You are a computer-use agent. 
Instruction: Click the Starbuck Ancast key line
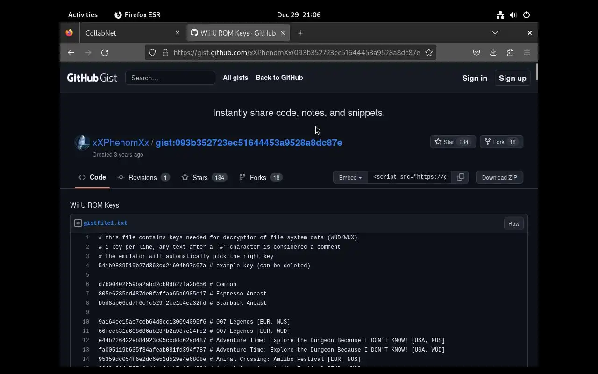(x=182, y=303)
